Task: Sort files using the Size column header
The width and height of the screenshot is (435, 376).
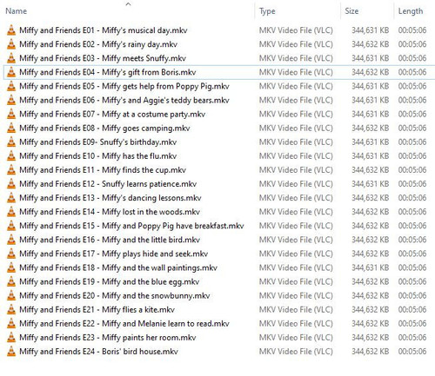Action: [351, 11]
